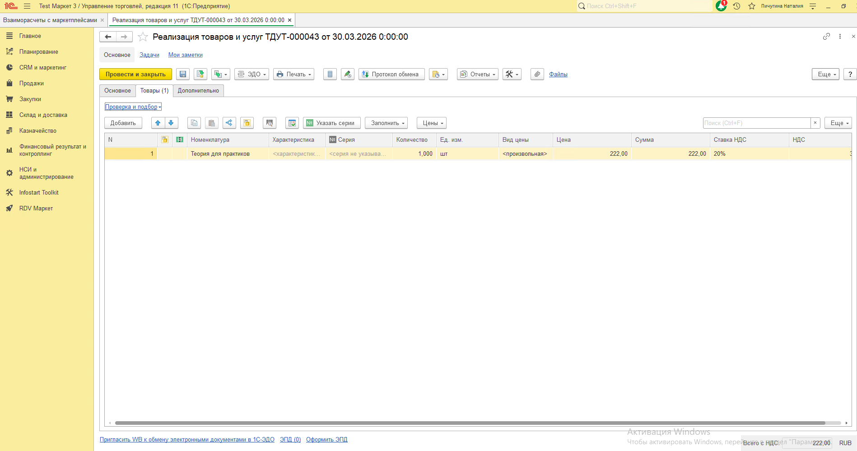
Task: Open the ЭДО dropdown menu
Action: click(252, 74)
